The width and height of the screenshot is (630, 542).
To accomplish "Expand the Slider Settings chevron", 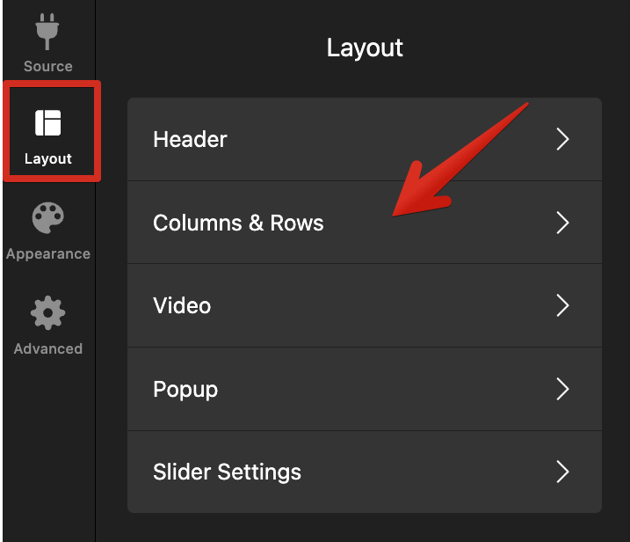I will 562,472.
